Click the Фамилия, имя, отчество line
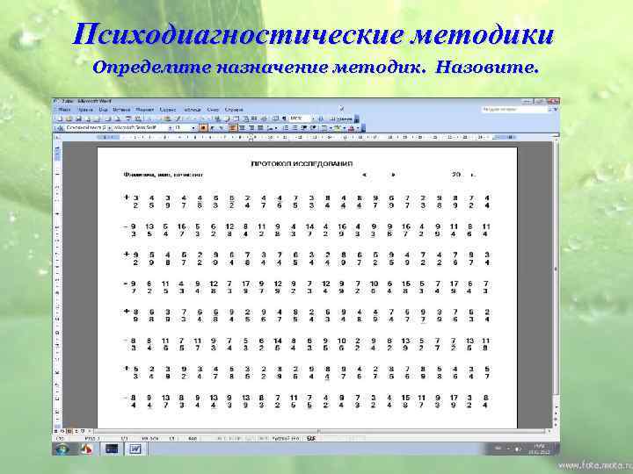Viewport: 633px width, 474px height. point(164,175)
